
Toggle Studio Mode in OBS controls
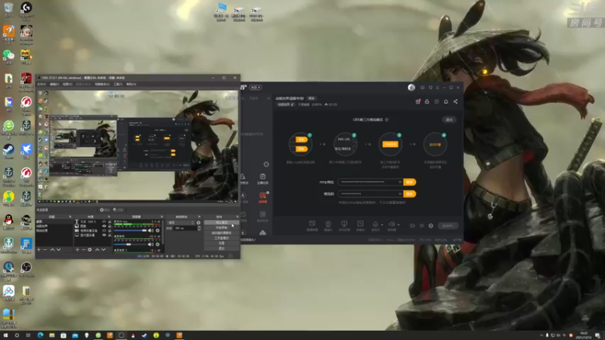(x=222, y=238)
